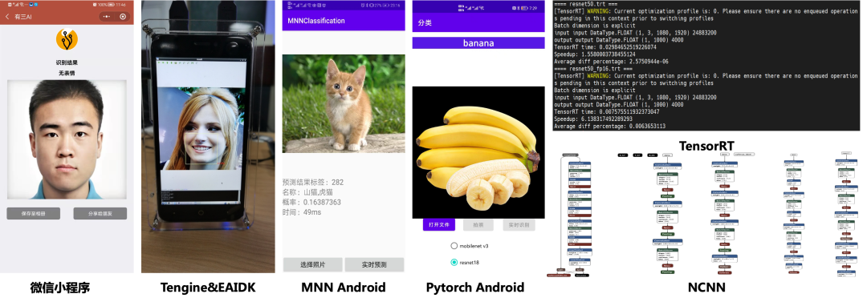Click the 实时预测 button
867x302 pixels.
pyautogui.click(x=374, y=264)
